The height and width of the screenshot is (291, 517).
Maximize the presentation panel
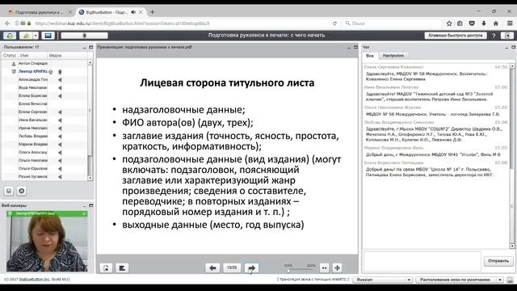click(x=355, y=48)
